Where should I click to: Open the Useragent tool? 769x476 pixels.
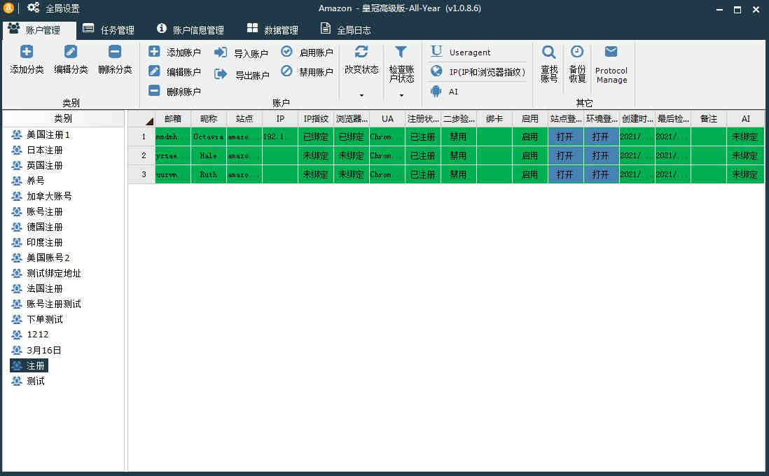[x=461, y=52]
